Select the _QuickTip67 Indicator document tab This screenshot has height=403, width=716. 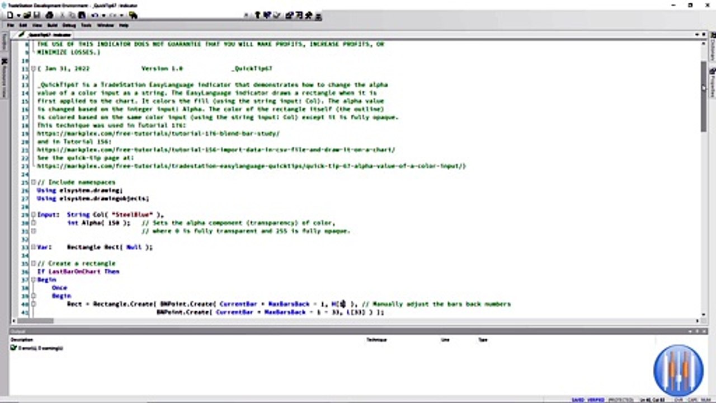pos(44,35)
